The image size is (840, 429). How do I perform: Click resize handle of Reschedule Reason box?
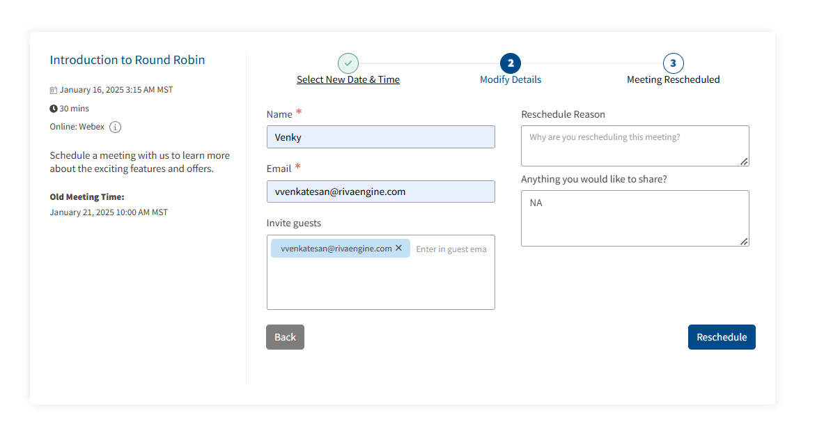744,161
